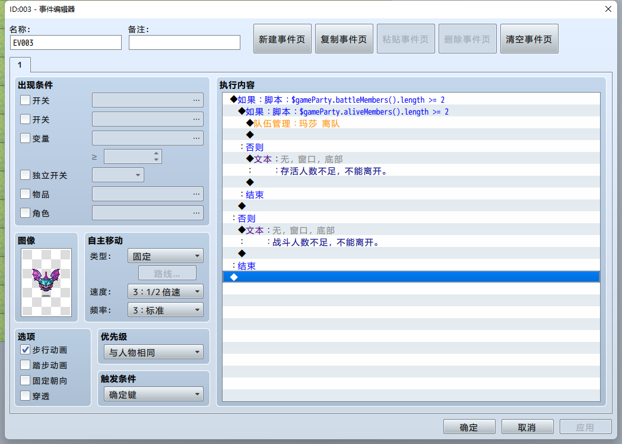
Task: Open the 独立开关 dropdown
Action: click(x=118, y=175)
